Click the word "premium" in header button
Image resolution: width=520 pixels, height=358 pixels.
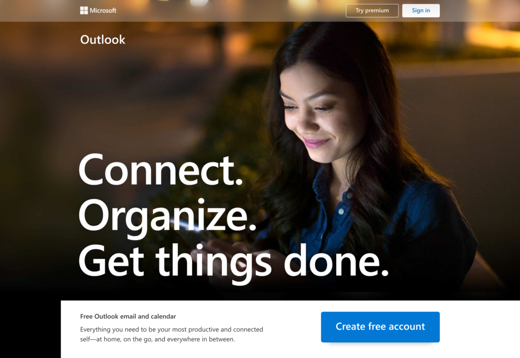point(377,11)
